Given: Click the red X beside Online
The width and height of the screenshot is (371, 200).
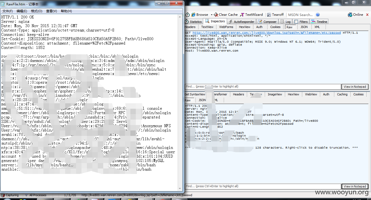Looking at the screenshot, I should pos(367,15).
